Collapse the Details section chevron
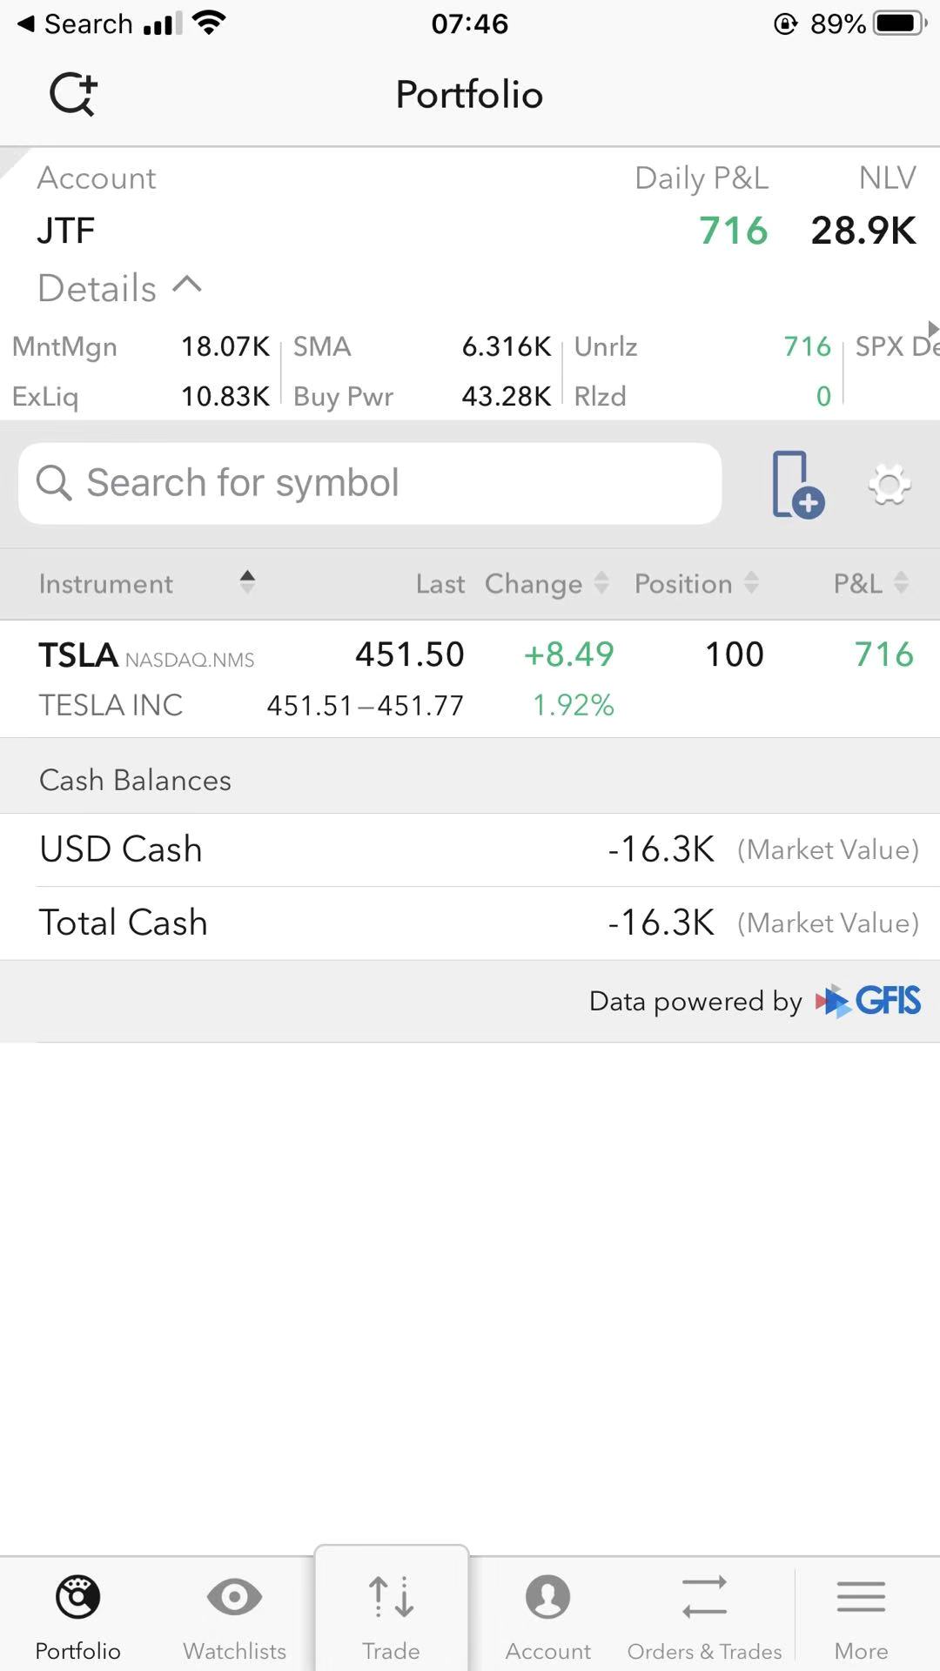The image size is (940, 1671). [187, 285]
